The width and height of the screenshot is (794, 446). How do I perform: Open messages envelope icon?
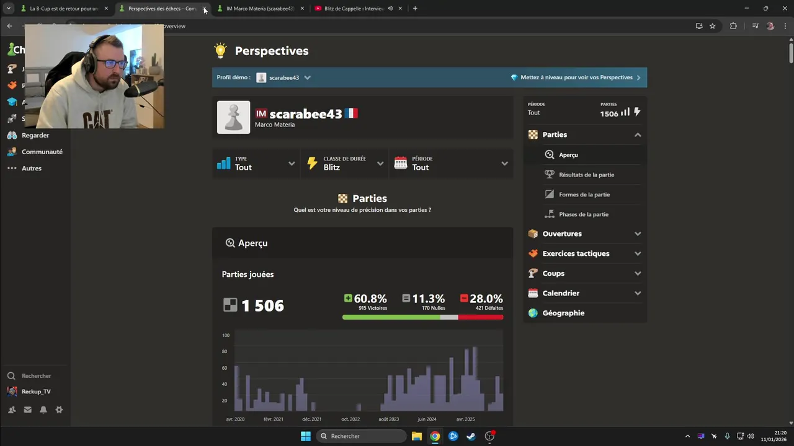coord(28,409)
